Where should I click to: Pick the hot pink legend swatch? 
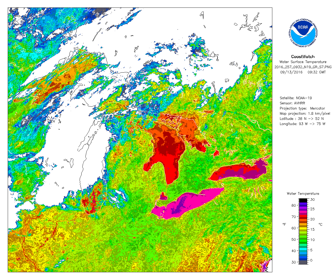click(303, 212)
